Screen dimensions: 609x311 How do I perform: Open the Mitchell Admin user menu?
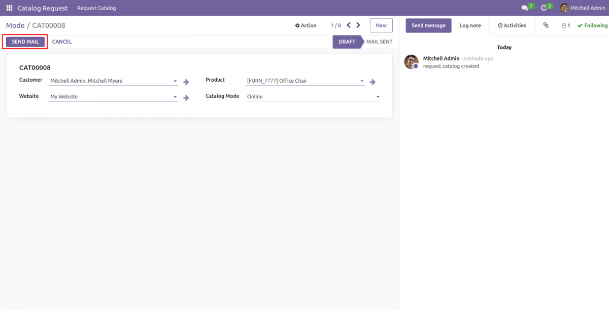click(582, 8)
